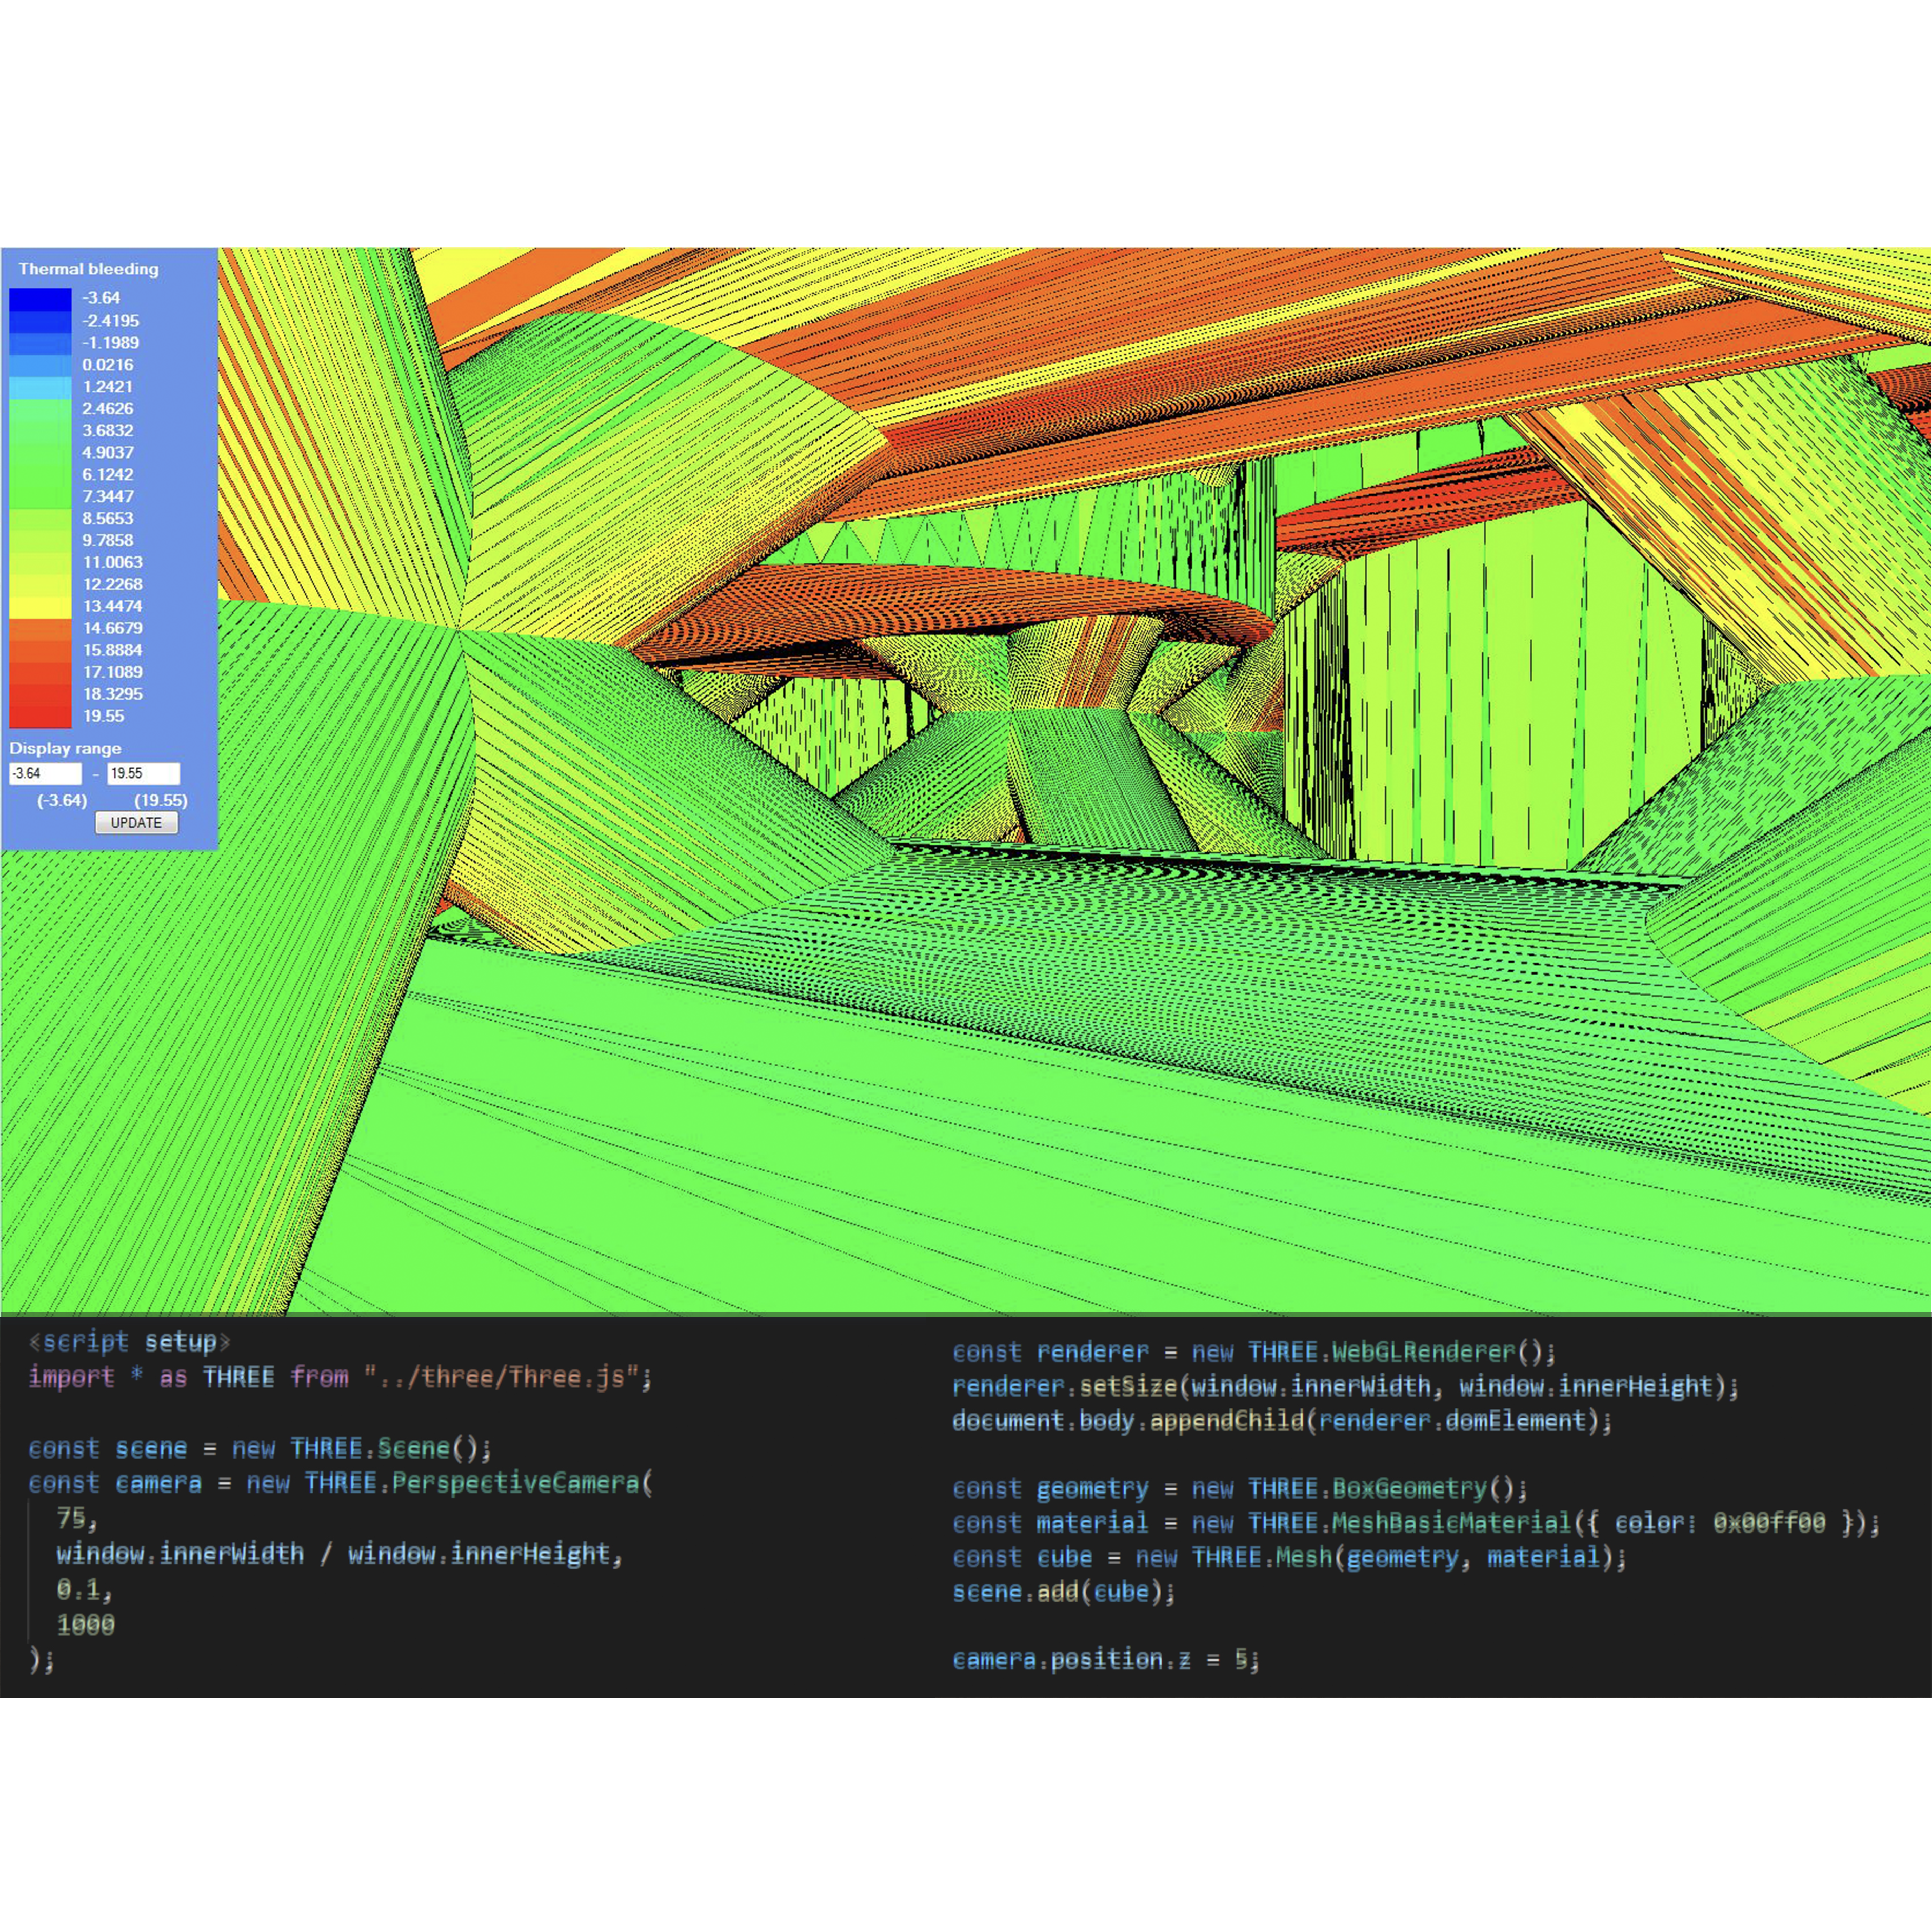The width and height of the screenshot is (1932, 1929).
Task: Click the legend value 3.6832
Action: pos(108,430)
